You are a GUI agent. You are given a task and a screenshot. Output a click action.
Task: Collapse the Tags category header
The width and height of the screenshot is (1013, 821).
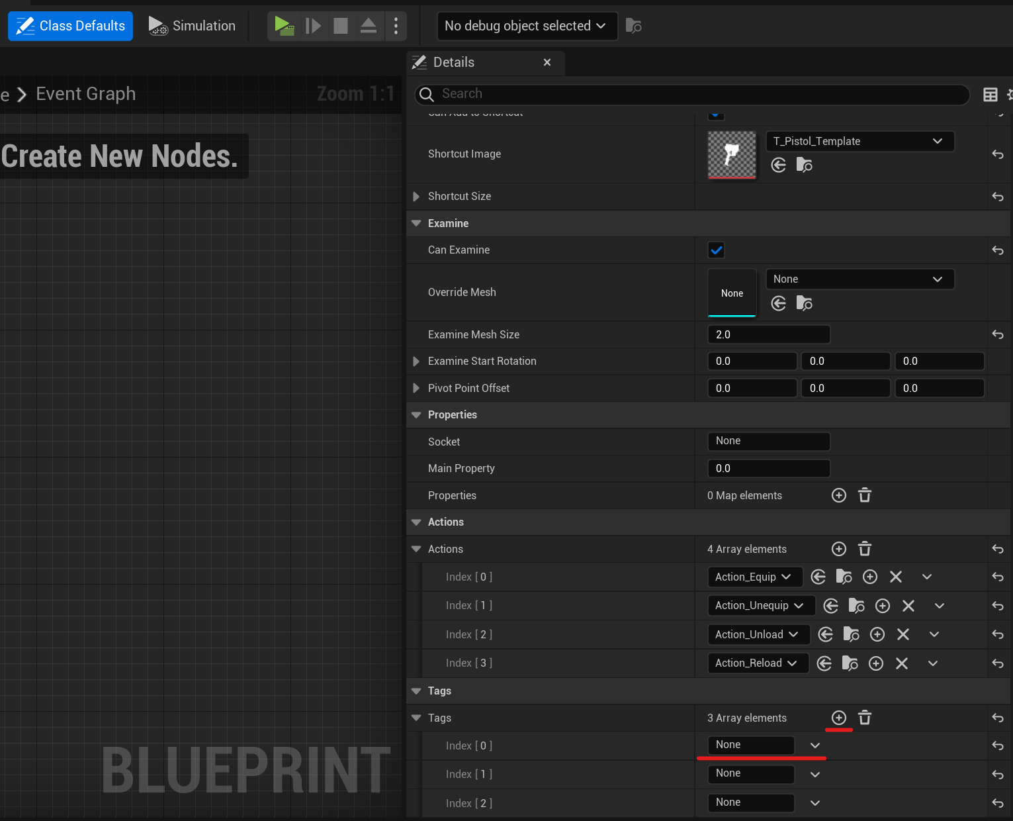[x=416, y=691]
